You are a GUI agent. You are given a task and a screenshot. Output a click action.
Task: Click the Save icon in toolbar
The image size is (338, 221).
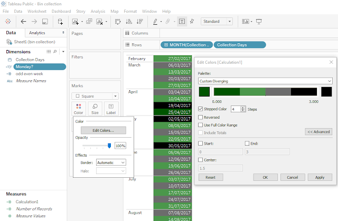[x=45, y=21]
